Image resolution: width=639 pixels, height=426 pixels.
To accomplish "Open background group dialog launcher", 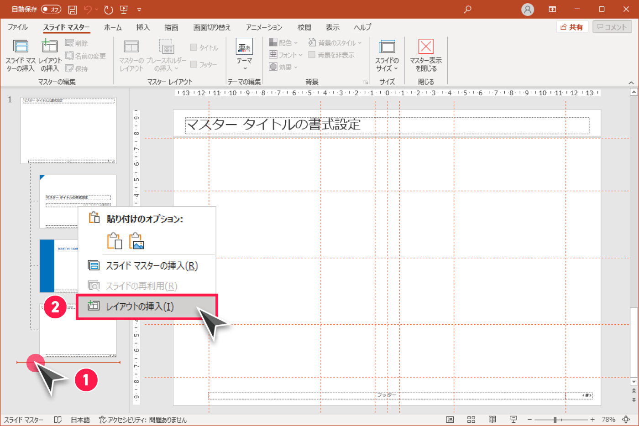I will [366, 82].
